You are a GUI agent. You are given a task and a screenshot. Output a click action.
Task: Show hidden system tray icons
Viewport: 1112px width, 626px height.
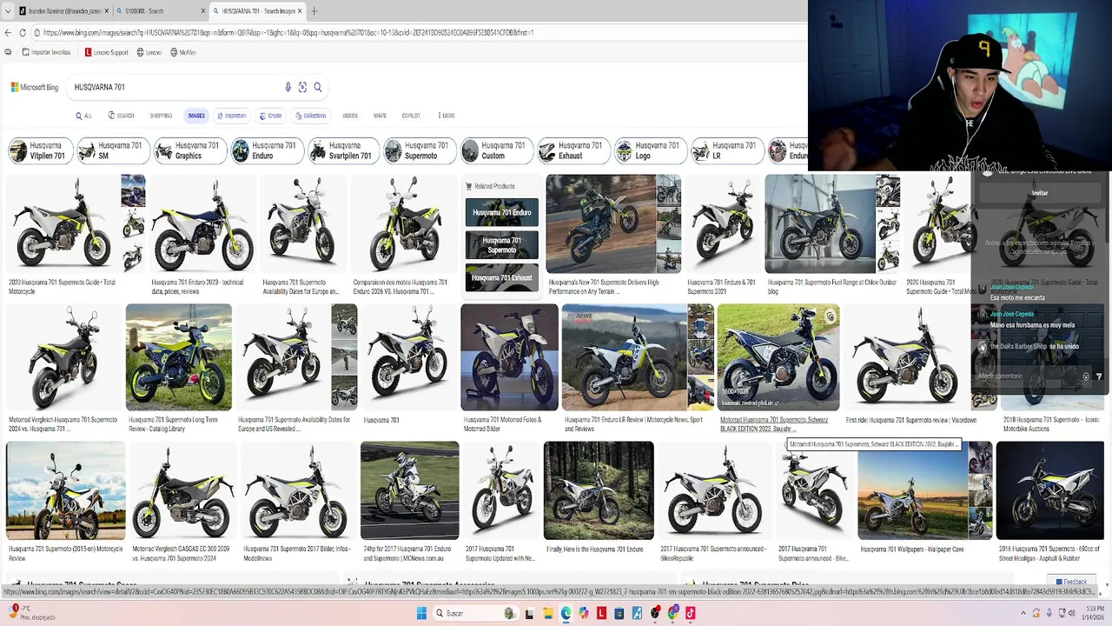[1024, 613]
